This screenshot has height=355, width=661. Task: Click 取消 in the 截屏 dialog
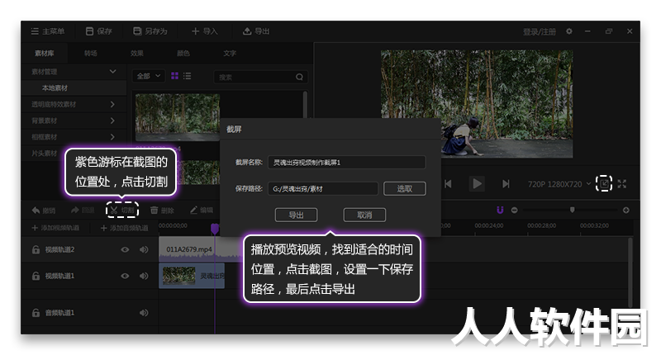pos(364,215)
